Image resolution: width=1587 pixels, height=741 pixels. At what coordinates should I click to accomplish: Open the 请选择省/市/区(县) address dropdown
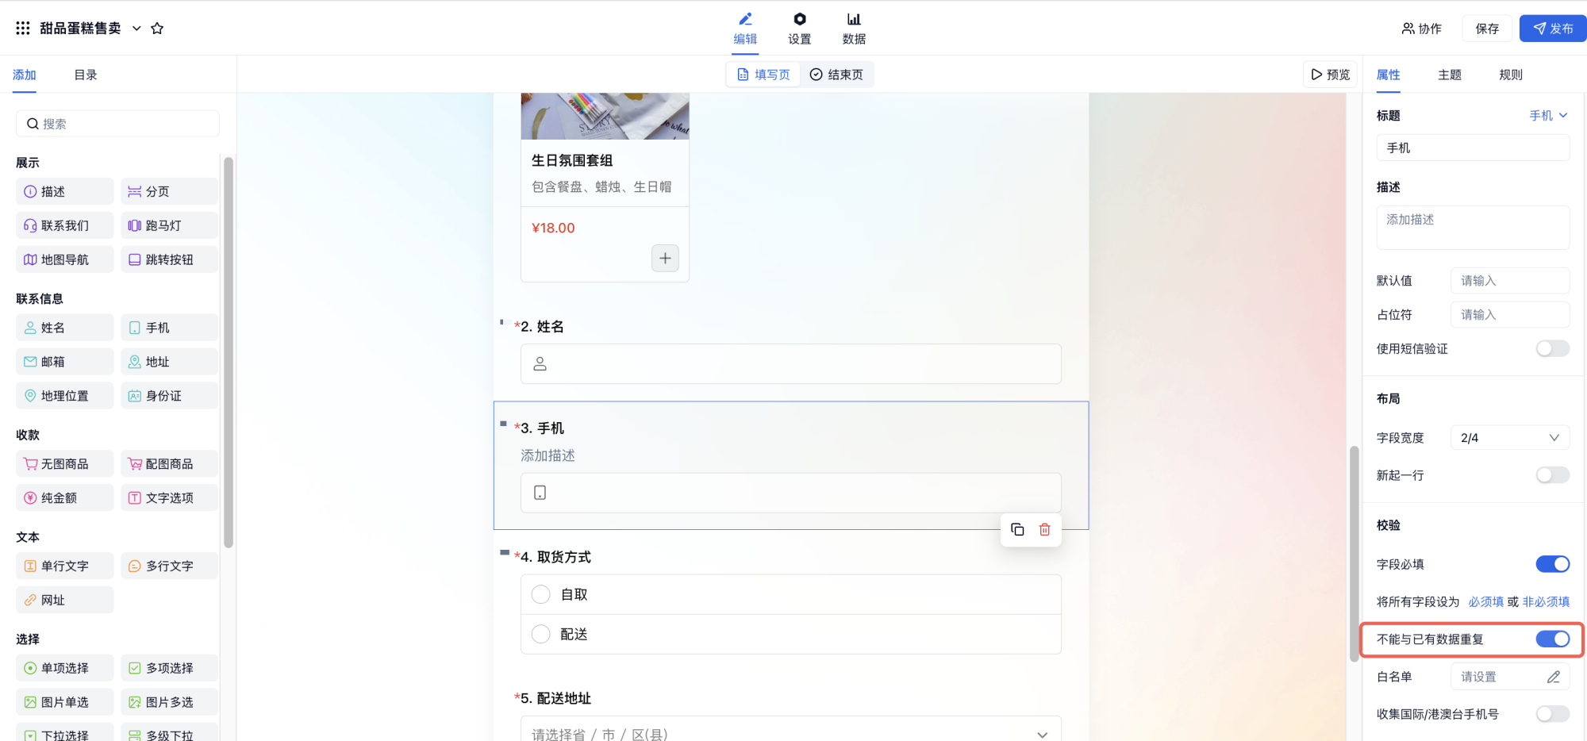tap(791, 730)
